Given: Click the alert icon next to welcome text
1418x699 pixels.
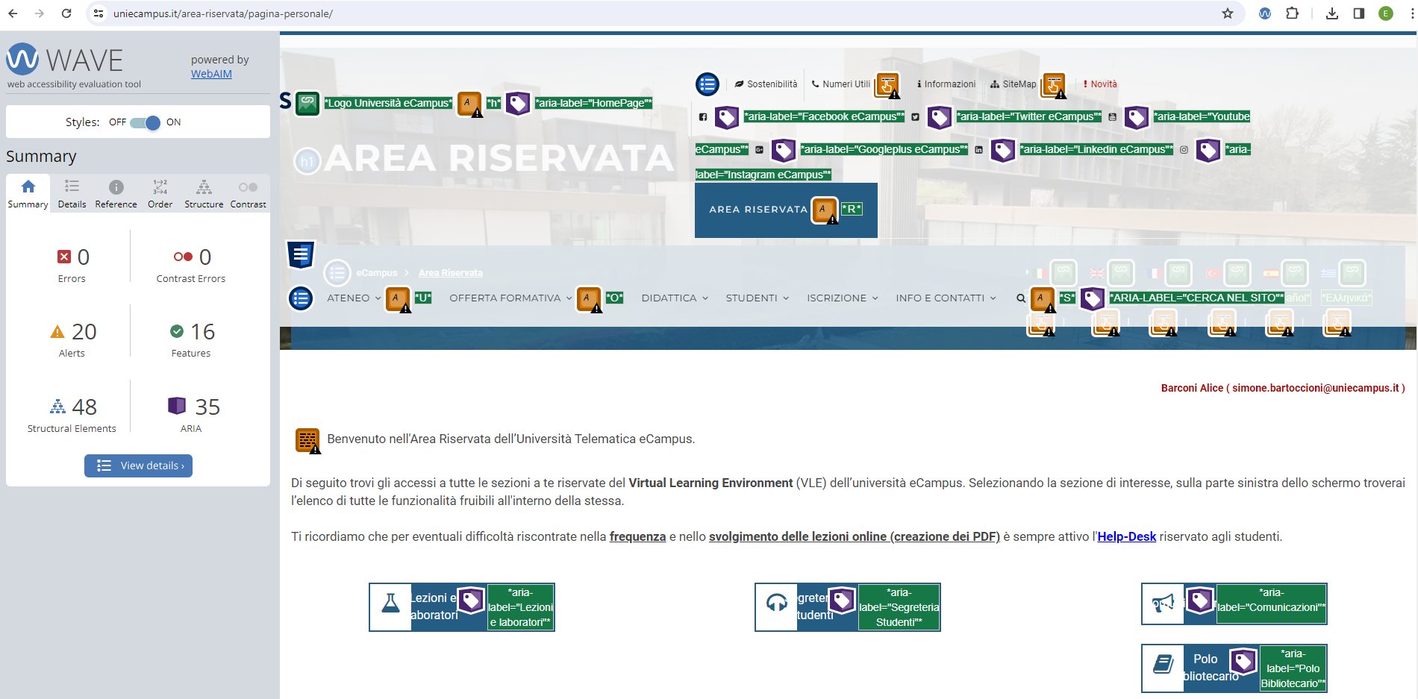Looking at the screenshot, I should [307, 441].
